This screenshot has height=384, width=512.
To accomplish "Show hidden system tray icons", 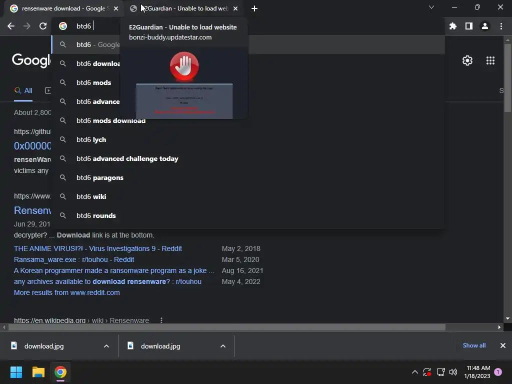I will point(414,372).
